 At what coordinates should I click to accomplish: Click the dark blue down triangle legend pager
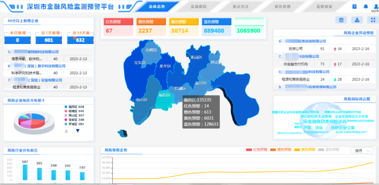[x=78, y=131]
